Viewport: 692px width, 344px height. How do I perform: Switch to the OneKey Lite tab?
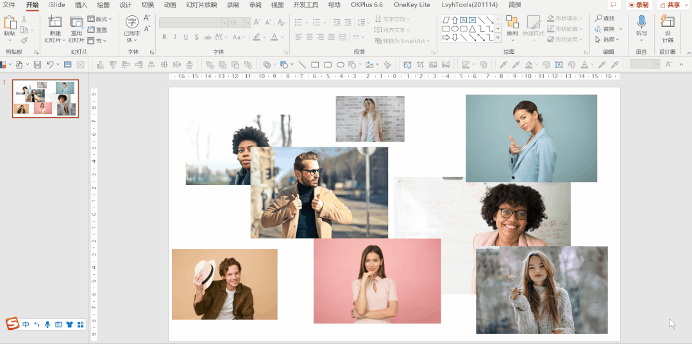pos(412,5)
